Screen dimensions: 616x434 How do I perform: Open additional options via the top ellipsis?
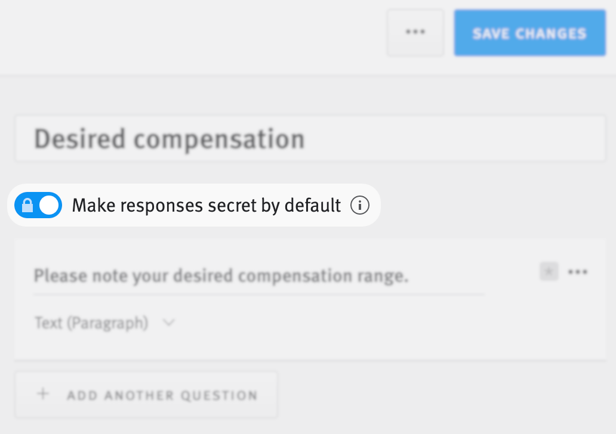415,33
